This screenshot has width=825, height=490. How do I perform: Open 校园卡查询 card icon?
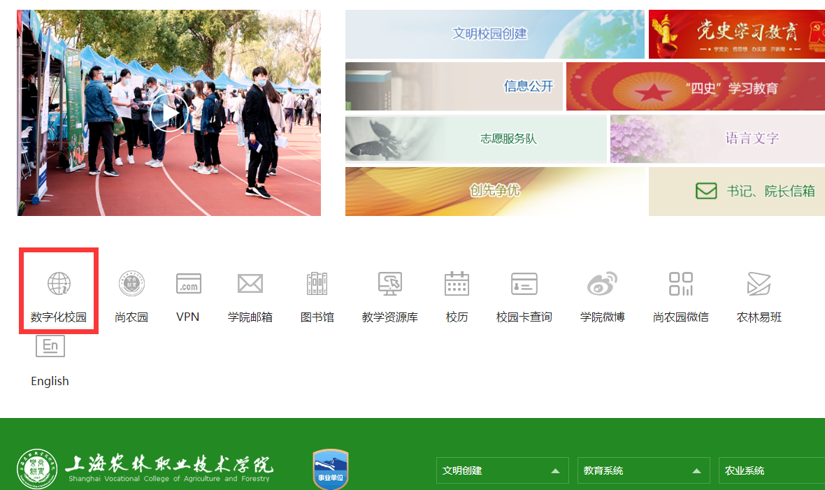pyautogui.click(x=524, y=284)
